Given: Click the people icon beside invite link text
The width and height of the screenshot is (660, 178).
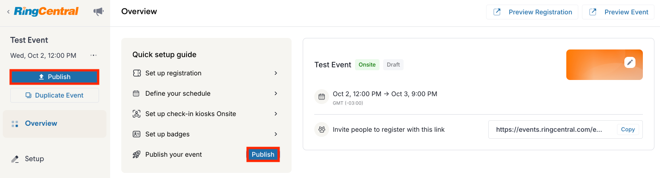Looking at the screenshot, I should coord(322,129).
